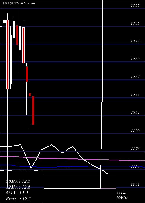Click the '12MA : 12.3' legend entry
Screen dimensions: 145x203
pyautogui.click(x=18, y=187)
